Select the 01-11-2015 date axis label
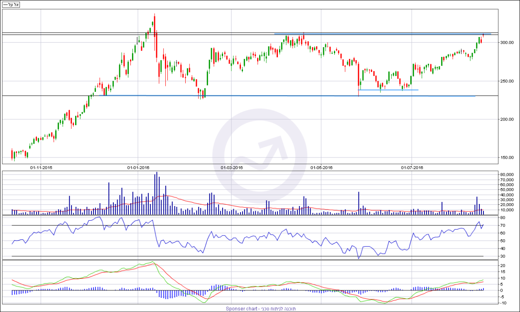520x312 pixels. pos(41,167)
